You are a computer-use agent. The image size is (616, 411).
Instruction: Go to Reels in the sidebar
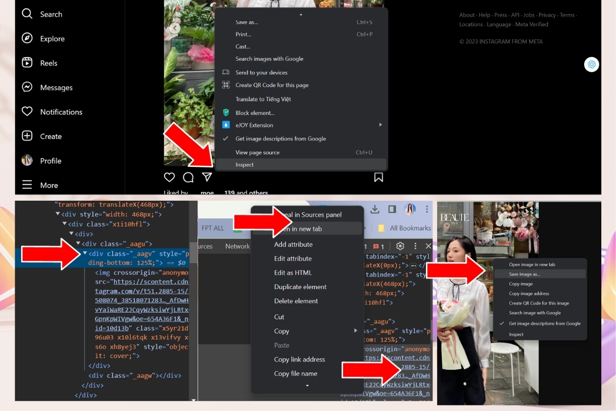tap(39, 63)
